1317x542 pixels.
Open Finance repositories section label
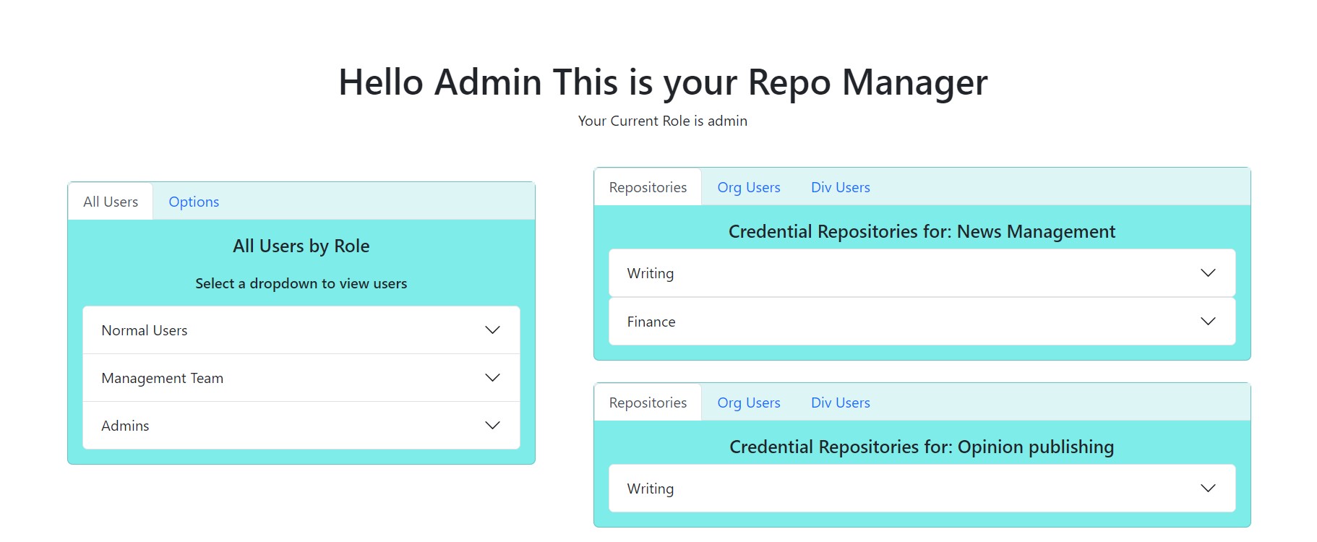tap(651, 322)
